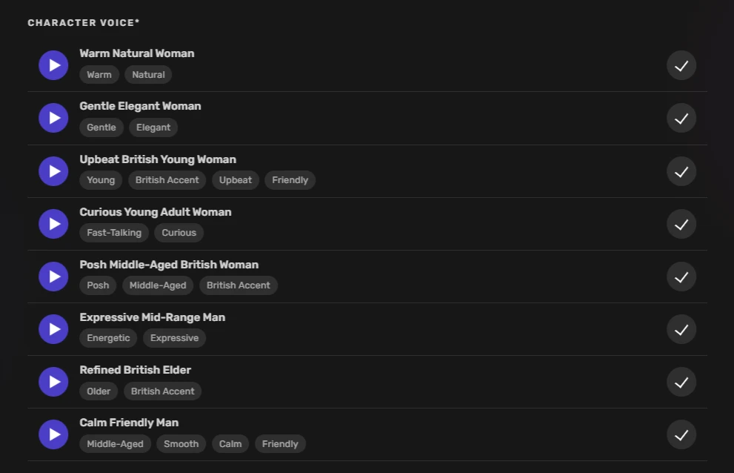Play the Curious Young Adult Woman preview

coord(53,224)
